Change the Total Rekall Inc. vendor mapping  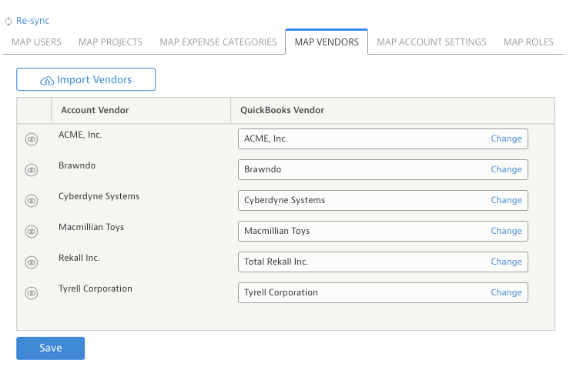coord(506,262)
